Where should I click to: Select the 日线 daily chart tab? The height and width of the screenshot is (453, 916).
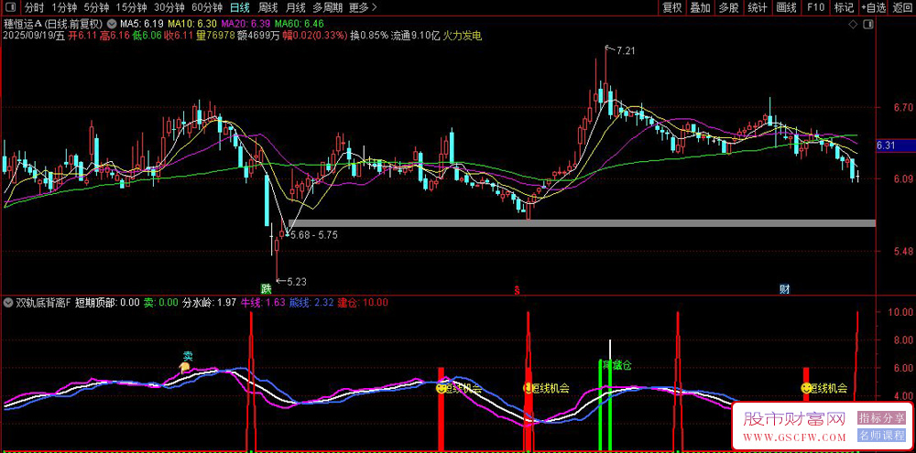tap(239, 7)
